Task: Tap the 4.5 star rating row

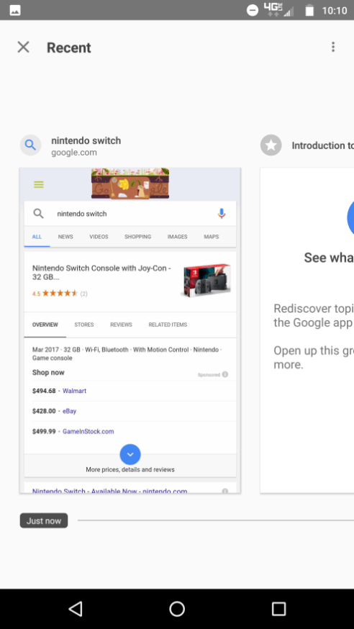Action: pos(60,293)
